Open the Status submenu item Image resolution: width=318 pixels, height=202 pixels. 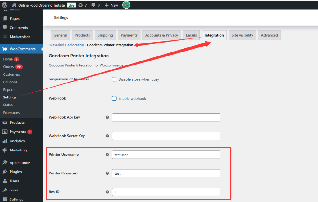[x=8, y=105]
